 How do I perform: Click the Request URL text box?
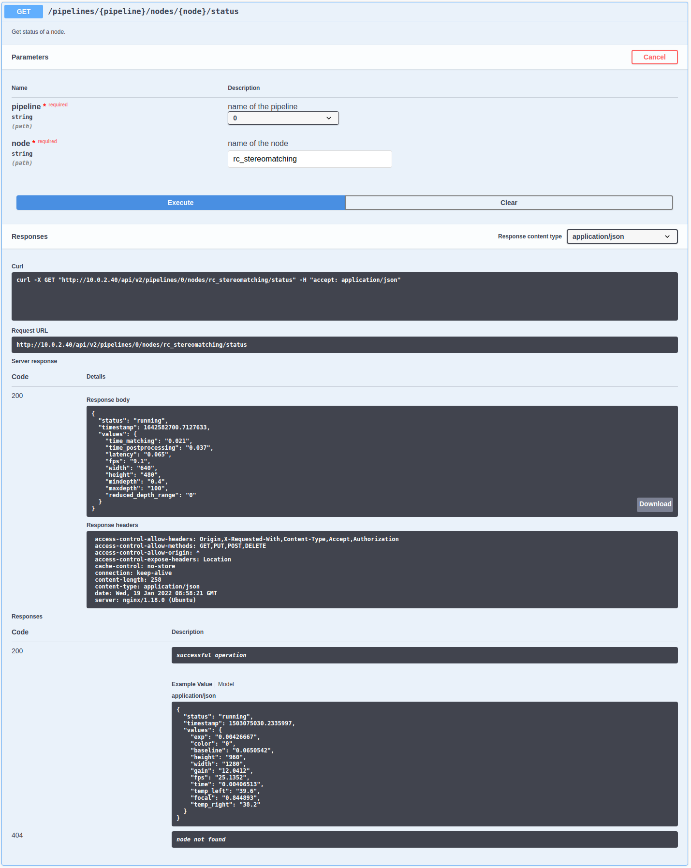tap(344, 345)
